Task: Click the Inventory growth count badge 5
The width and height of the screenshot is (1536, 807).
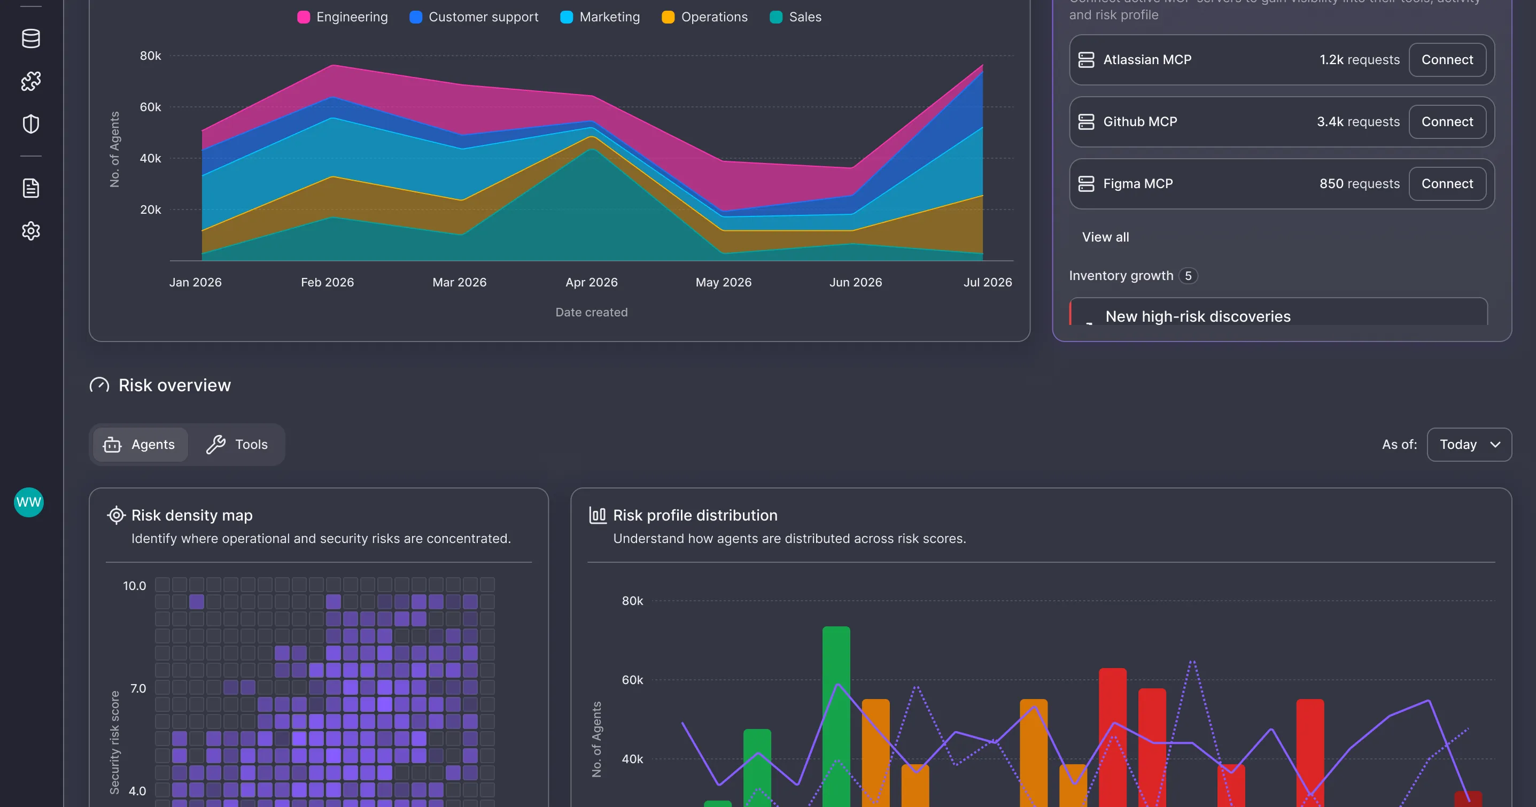Action: (1188, 276)
